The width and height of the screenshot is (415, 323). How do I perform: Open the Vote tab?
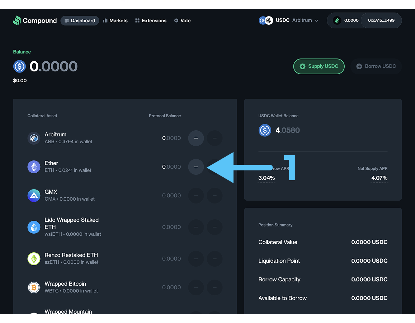pyautogui.click(x=182, y=20)
